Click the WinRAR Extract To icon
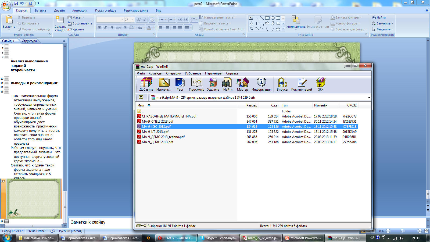The width and height of the screenshot is (430, 242). tap(164, 84)
